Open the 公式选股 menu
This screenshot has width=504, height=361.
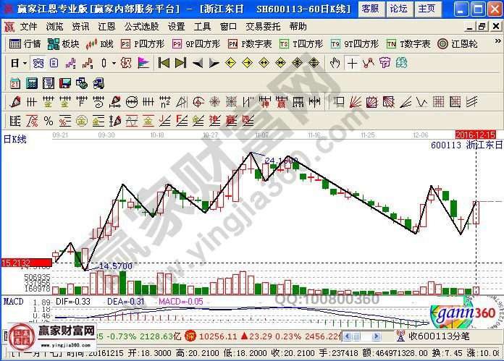[141, 26]
